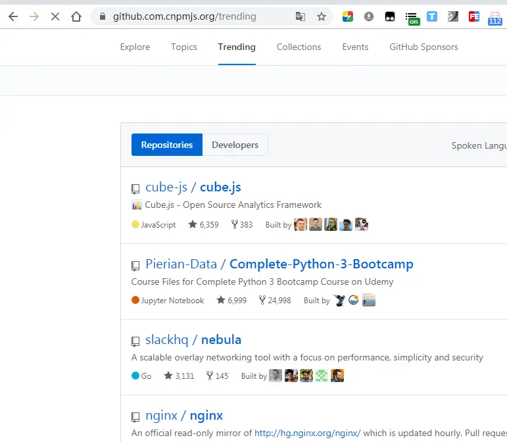The image size is (507, 442).
Task: Open cube.js stargazers via the 6,359 star count
Action: coord(203,224)
